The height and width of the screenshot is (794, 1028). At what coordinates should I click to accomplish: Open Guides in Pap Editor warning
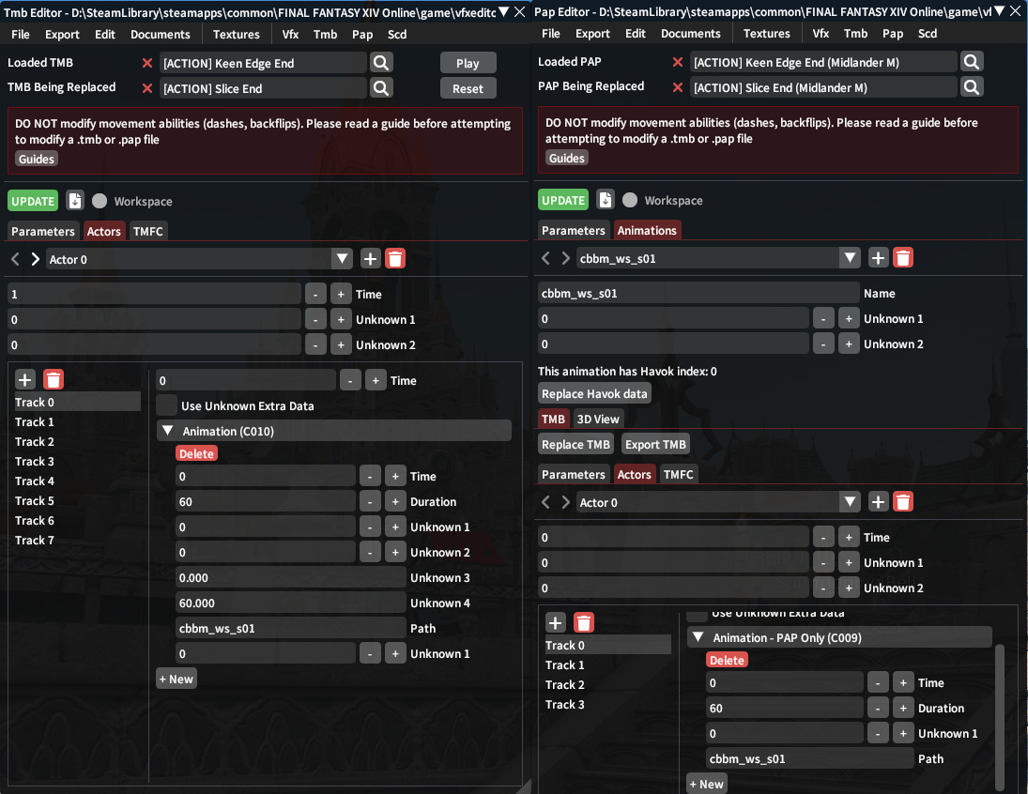click(566, 158)
